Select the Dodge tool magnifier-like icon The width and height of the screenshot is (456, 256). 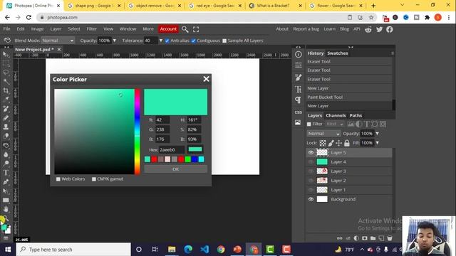pos(6,164)
